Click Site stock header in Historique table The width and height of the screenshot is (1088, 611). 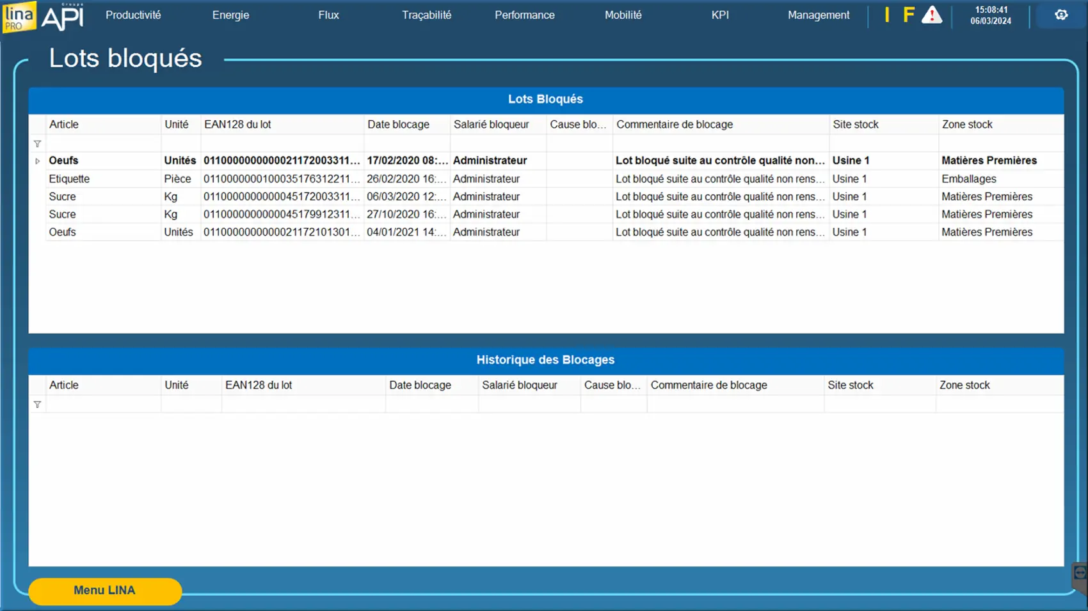point(850,385)
